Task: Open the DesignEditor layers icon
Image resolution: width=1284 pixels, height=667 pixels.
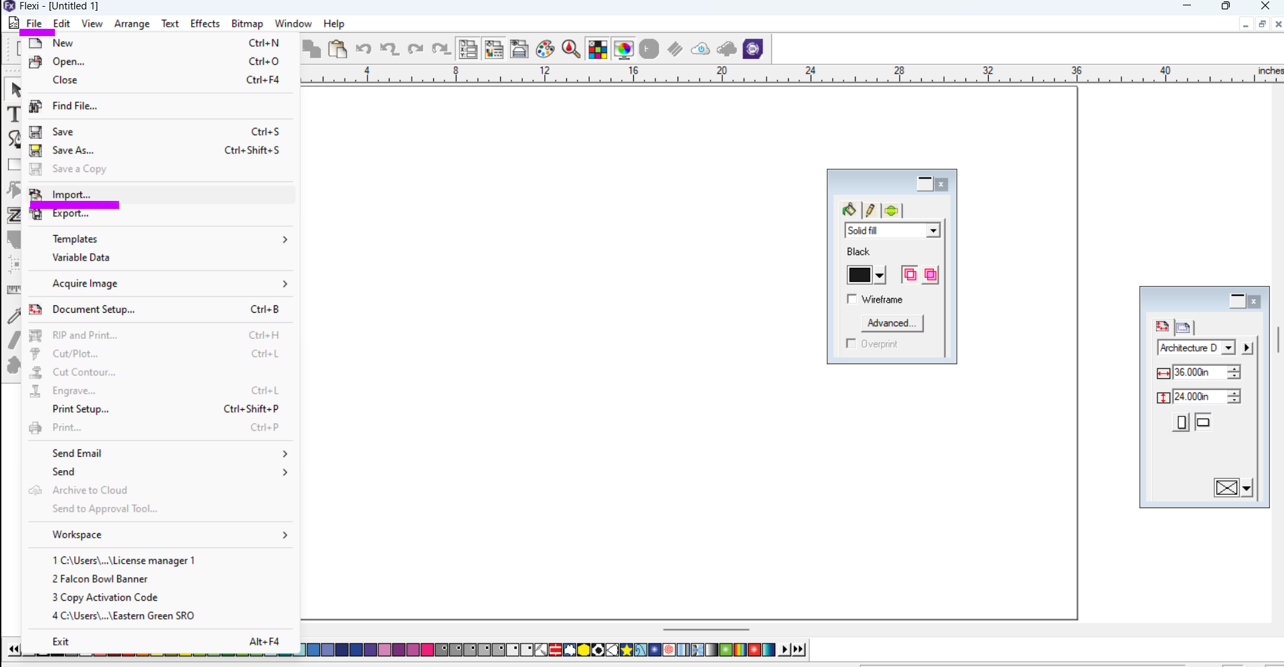Action: (519, 49)
